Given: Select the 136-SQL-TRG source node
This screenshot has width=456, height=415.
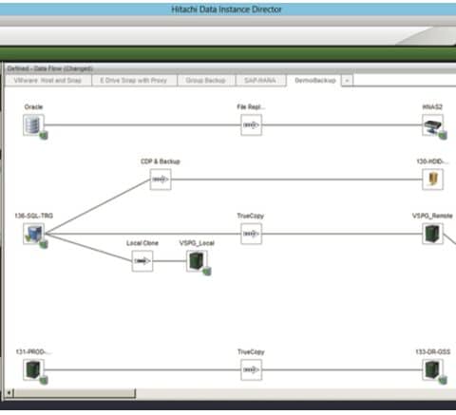Looking at the screenshot, I should pos(33,234).
